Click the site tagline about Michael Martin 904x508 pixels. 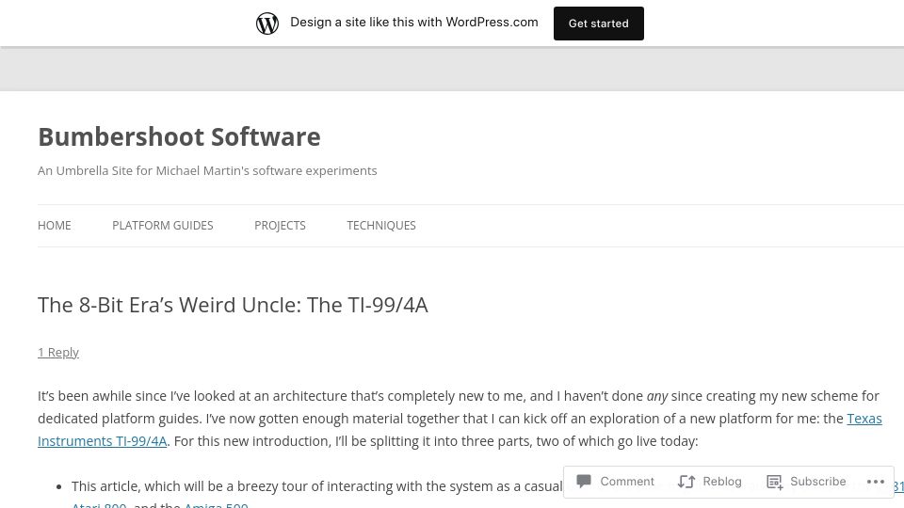tap(207, 171)
